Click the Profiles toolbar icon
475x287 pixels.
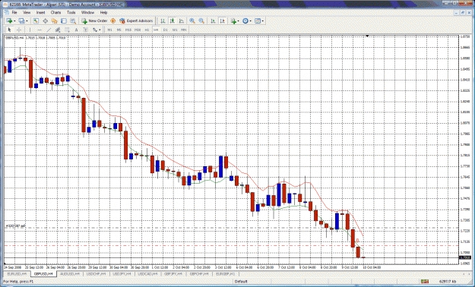pos(21,21)
